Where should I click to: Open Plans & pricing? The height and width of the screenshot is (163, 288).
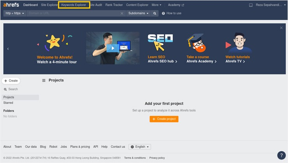80,147
